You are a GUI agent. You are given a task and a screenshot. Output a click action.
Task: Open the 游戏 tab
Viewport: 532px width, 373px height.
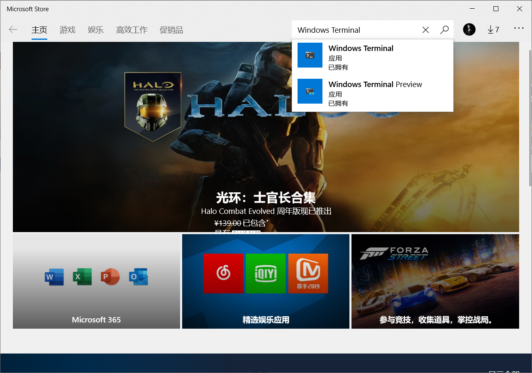[68, 30]
